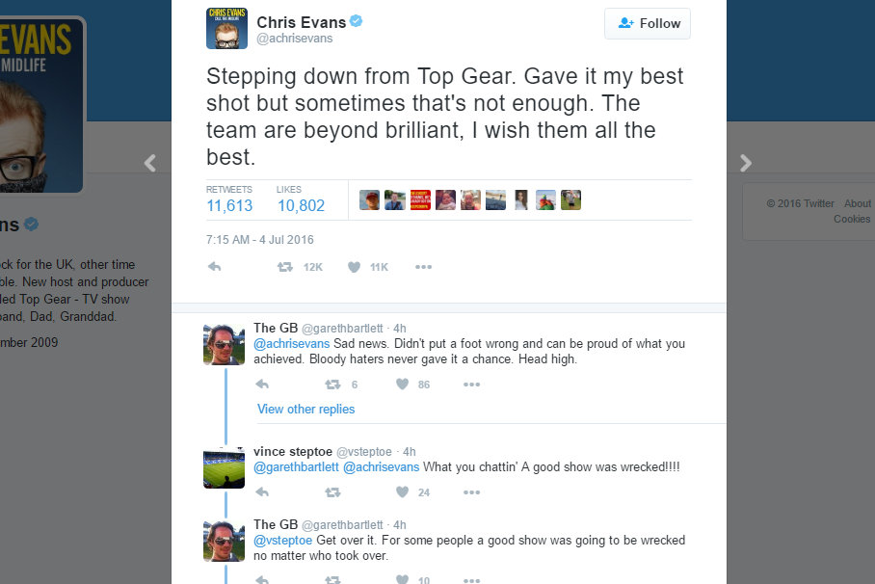Image resolution: width=875 pixels, height=584 pixels.
Task: Reply to vince steptoe's tweet
Action: click(x=262, y=492)
